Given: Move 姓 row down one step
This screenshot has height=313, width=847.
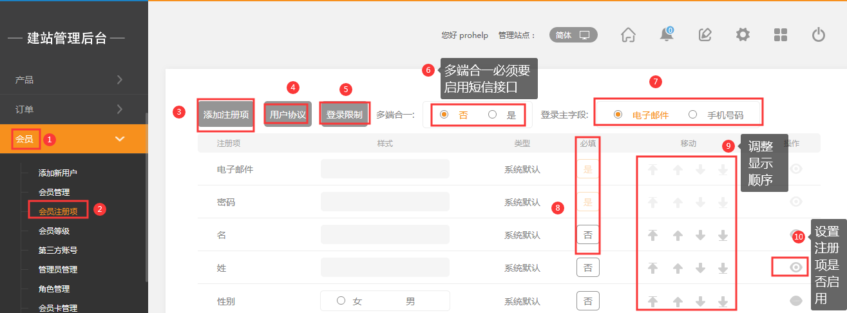Looking at the screenshot, I should pos(700,268).
